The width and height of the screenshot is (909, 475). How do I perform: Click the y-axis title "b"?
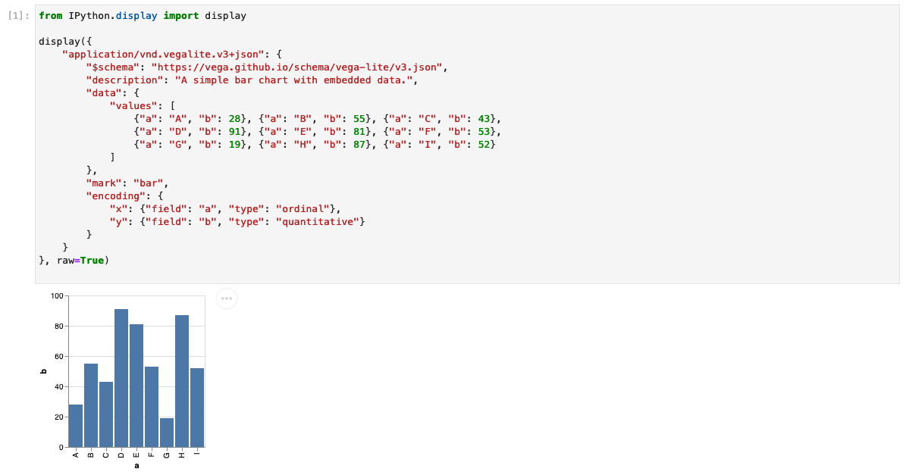click(x=43, y=371)
